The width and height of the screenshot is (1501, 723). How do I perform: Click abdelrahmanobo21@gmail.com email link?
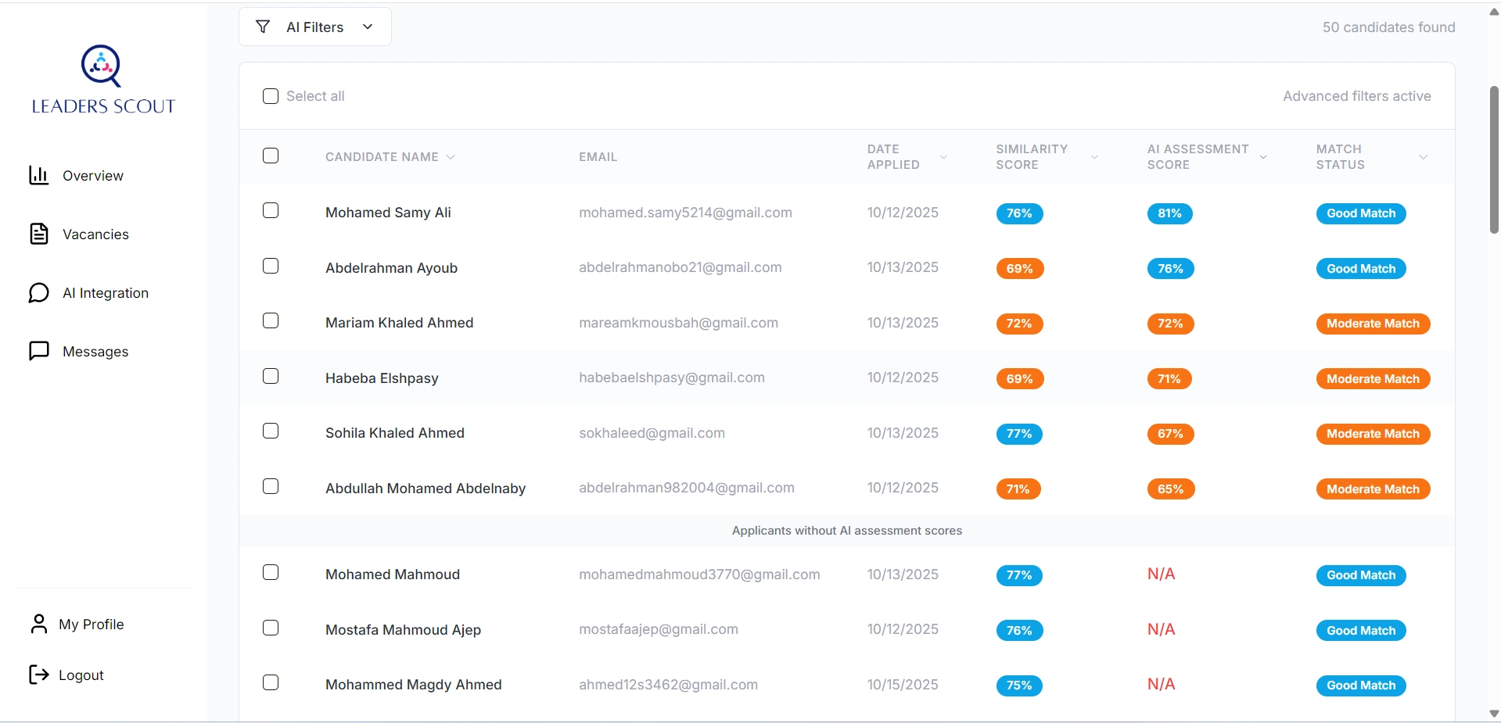click(680, 267)
